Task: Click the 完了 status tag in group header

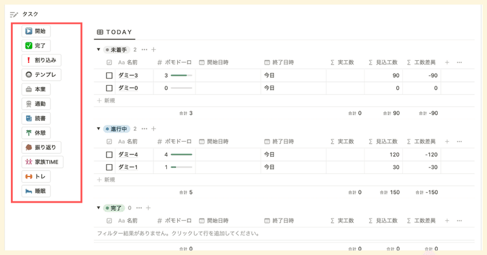Action: pyautogui.click(x=114, y=208)
